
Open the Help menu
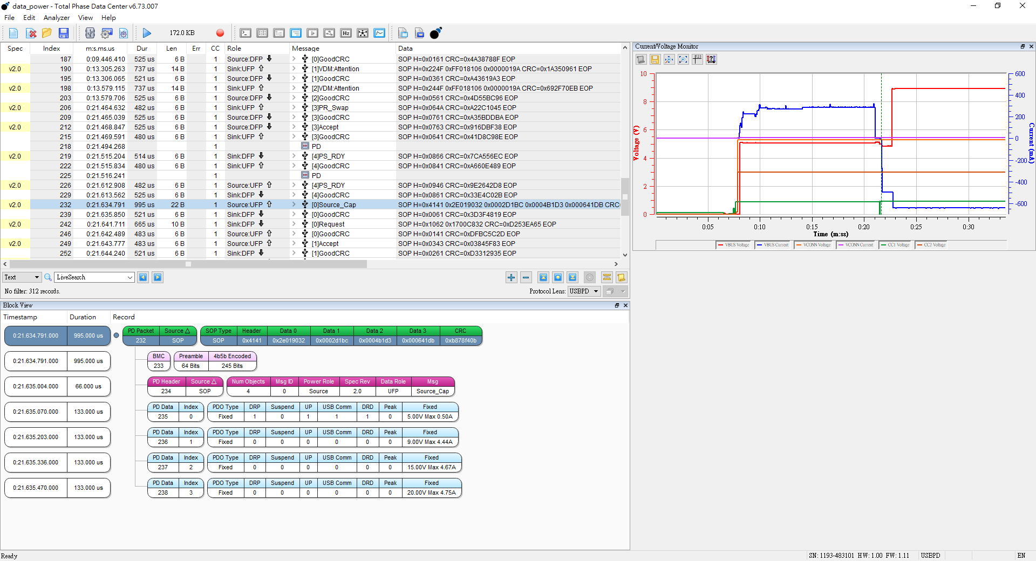point(108,18)
